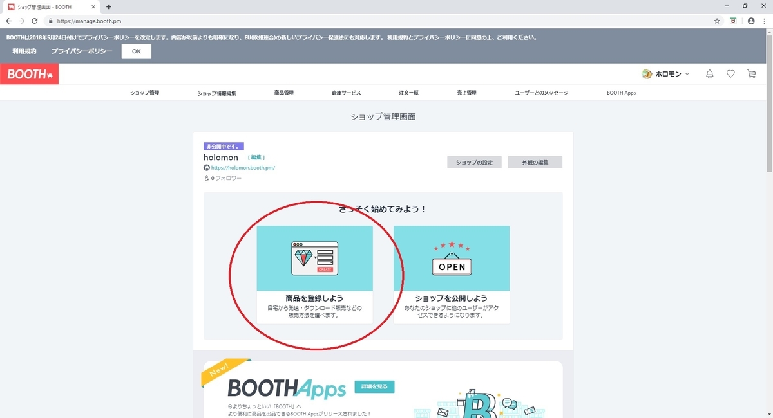Click the 非公開中です。 status badge
Viewport: 773px width, 418px height.
[224, 147]
